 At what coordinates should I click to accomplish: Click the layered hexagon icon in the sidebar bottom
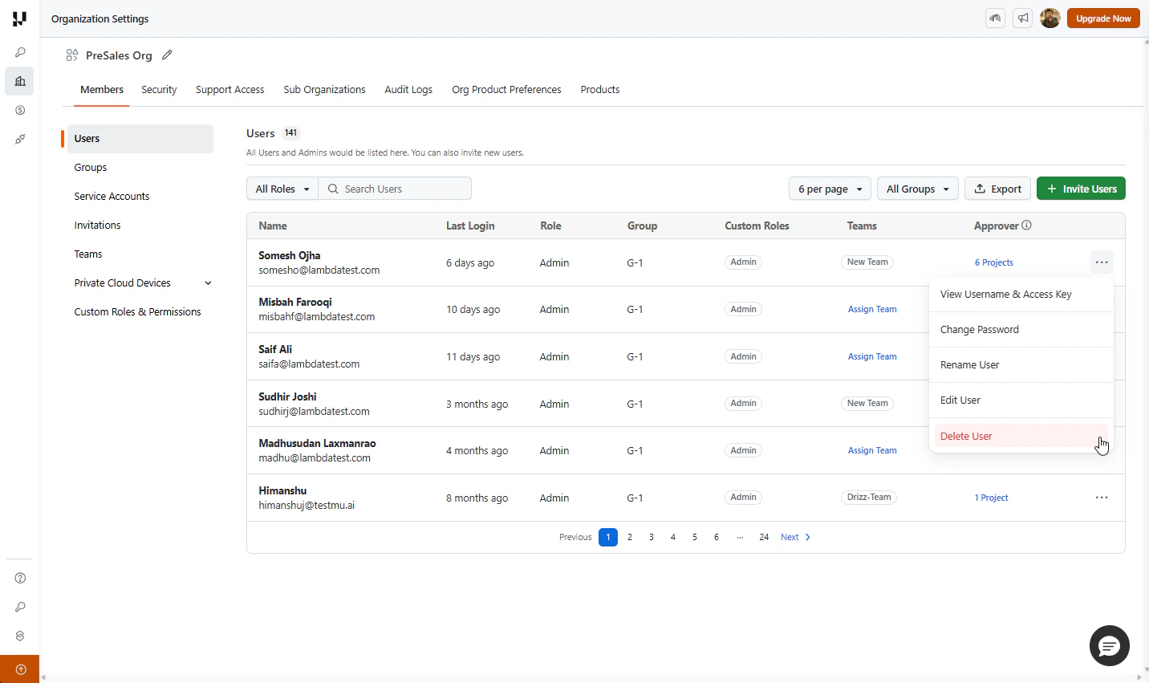[x=20, y=636]
